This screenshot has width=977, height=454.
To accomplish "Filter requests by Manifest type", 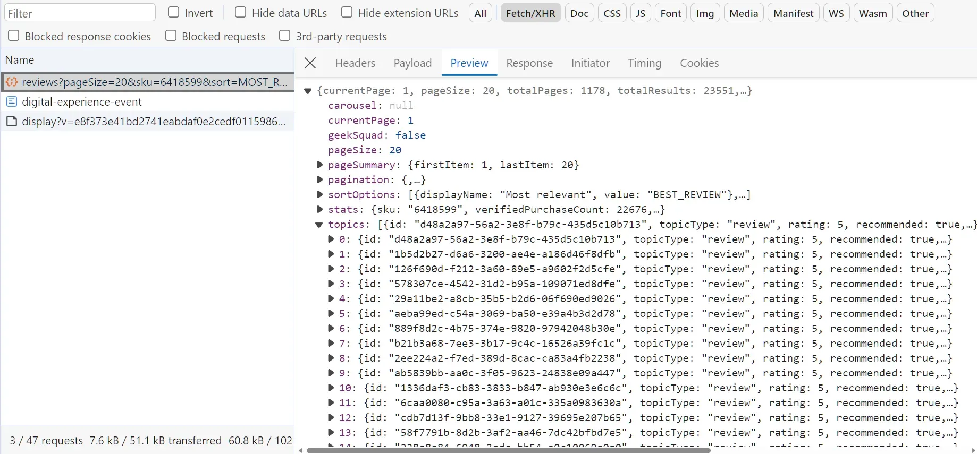I will coord(794,13).
